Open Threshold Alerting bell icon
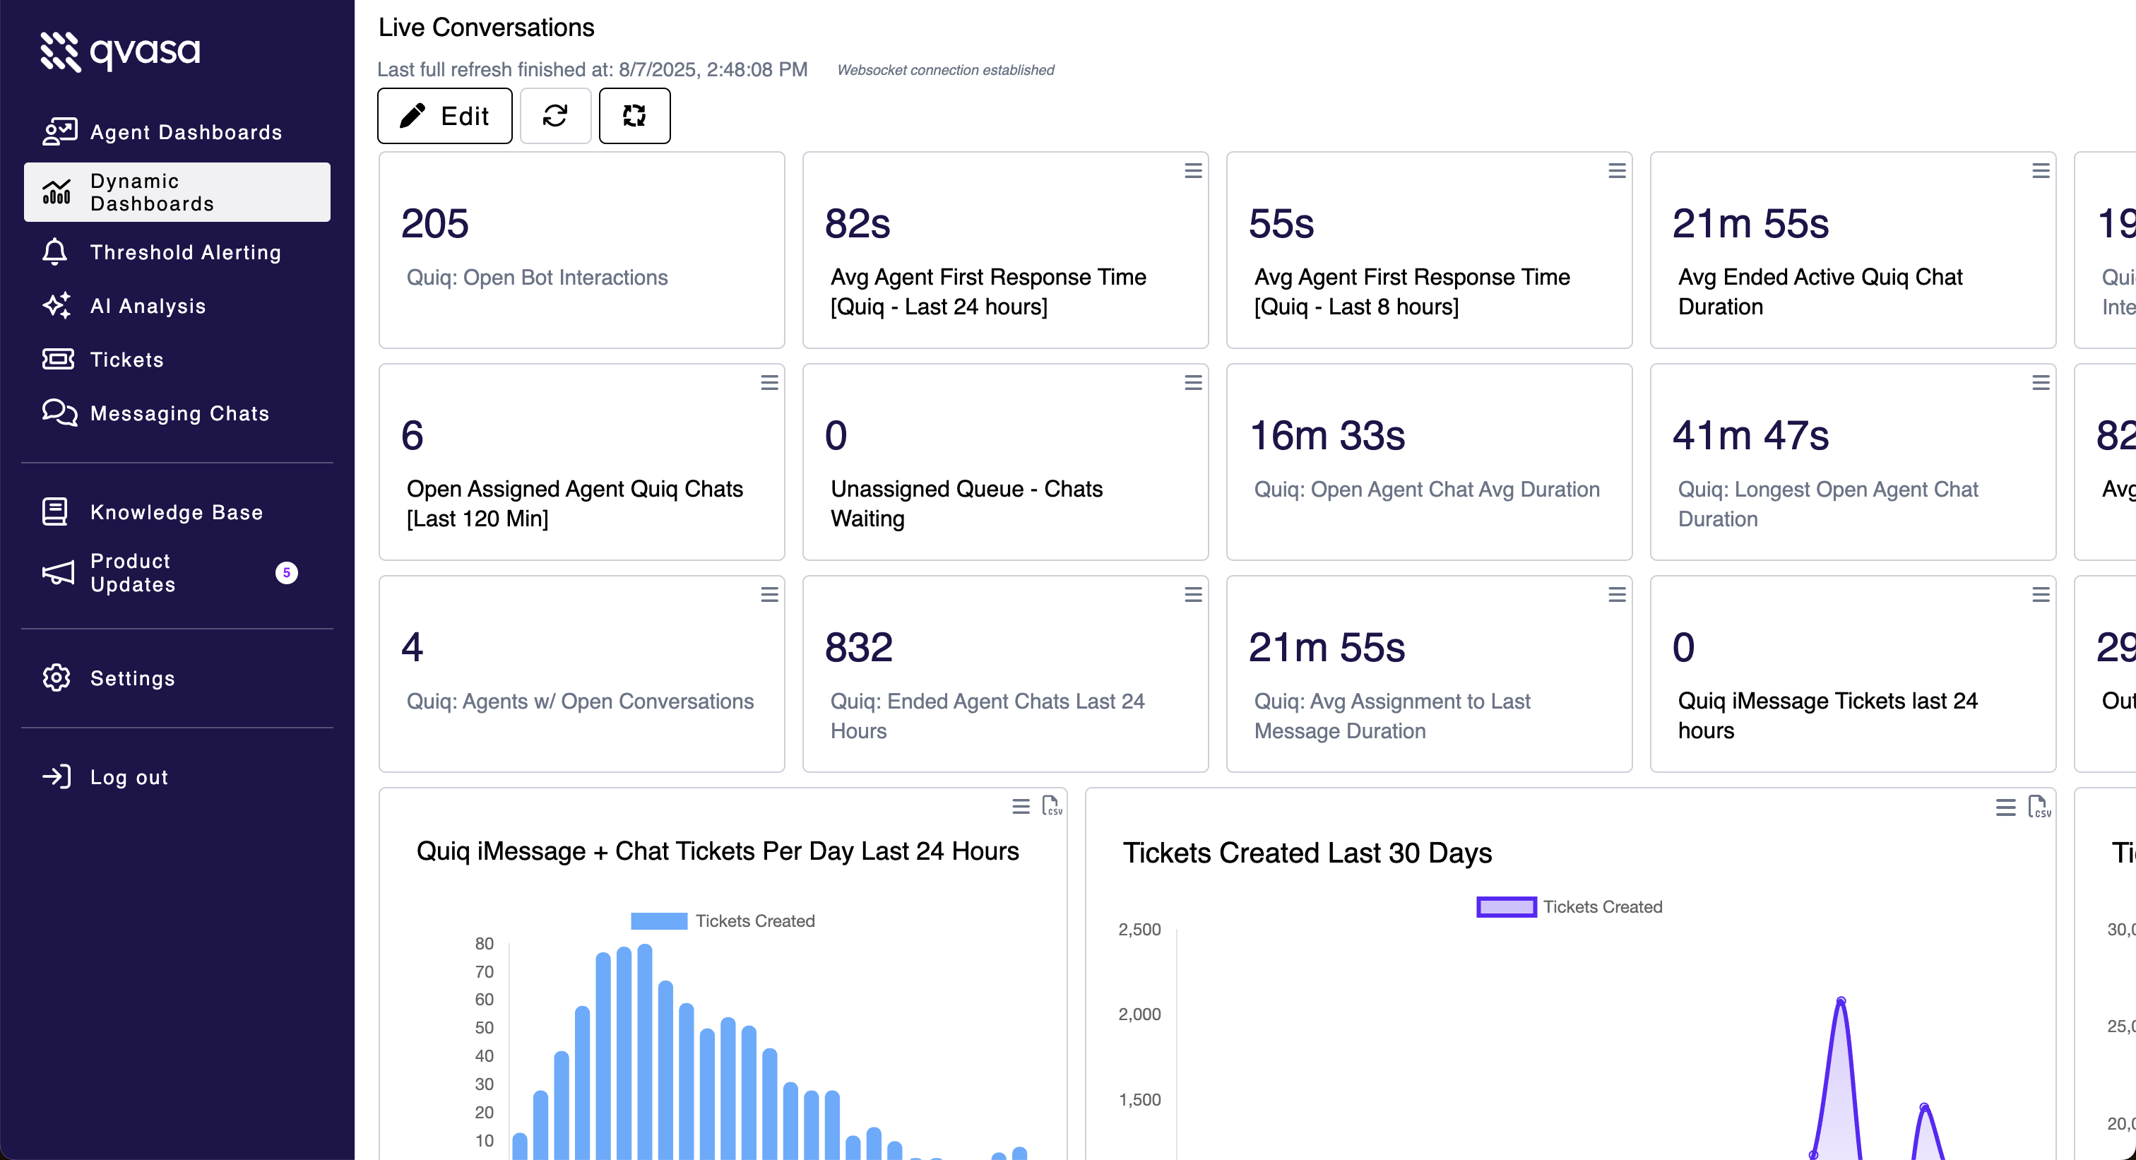Screen dimensions: 2136x1160 56,251
